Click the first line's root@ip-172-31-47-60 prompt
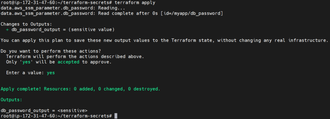330x119 pixels. [28, 3]
